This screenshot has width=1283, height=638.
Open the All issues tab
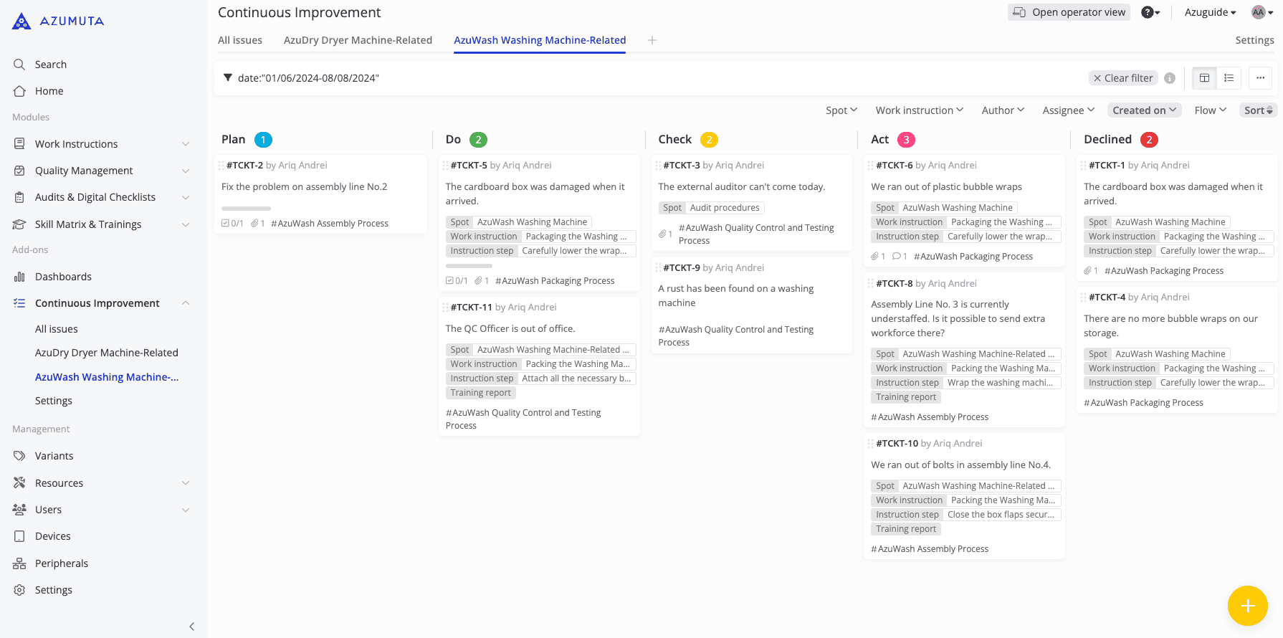tap(240, 40)
